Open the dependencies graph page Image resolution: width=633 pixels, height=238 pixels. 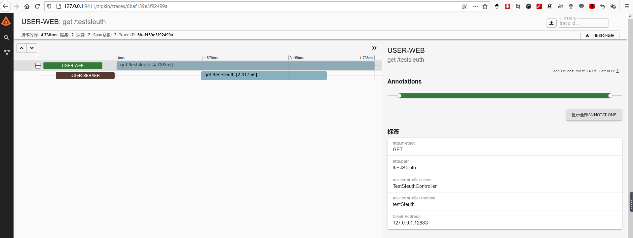(x=7, y=52)
